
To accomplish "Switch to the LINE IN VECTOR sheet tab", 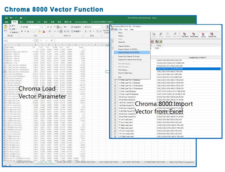I will [24, 162].
